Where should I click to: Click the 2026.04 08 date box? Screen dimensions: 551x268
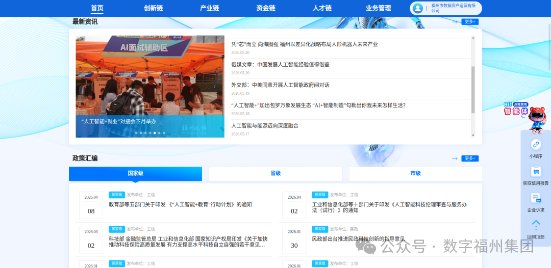tap(91, 205)
